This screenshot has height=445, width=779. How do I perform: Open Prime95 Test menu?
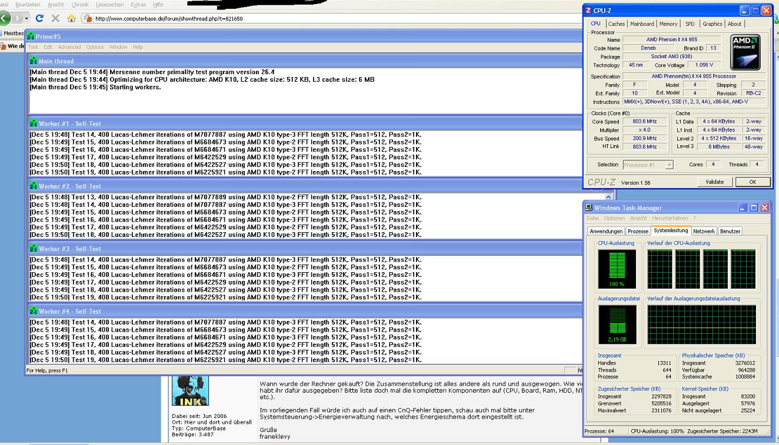tap(34, 47)
